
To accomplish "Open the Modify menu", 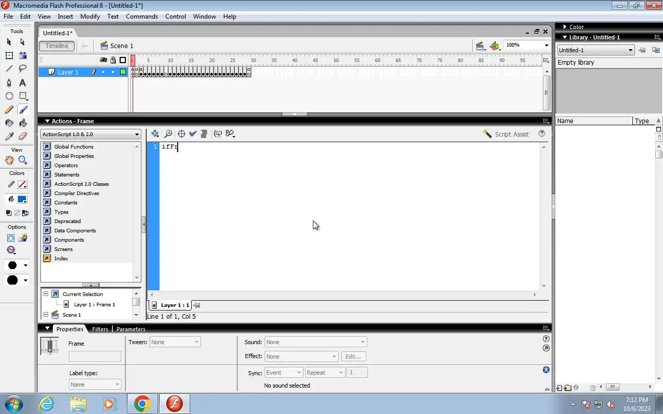I will pos(90,17).
